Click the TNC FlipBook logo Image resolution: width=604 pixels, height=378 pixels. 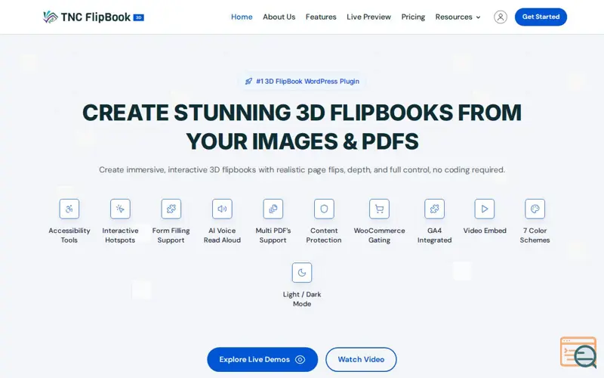coord(93,17)
